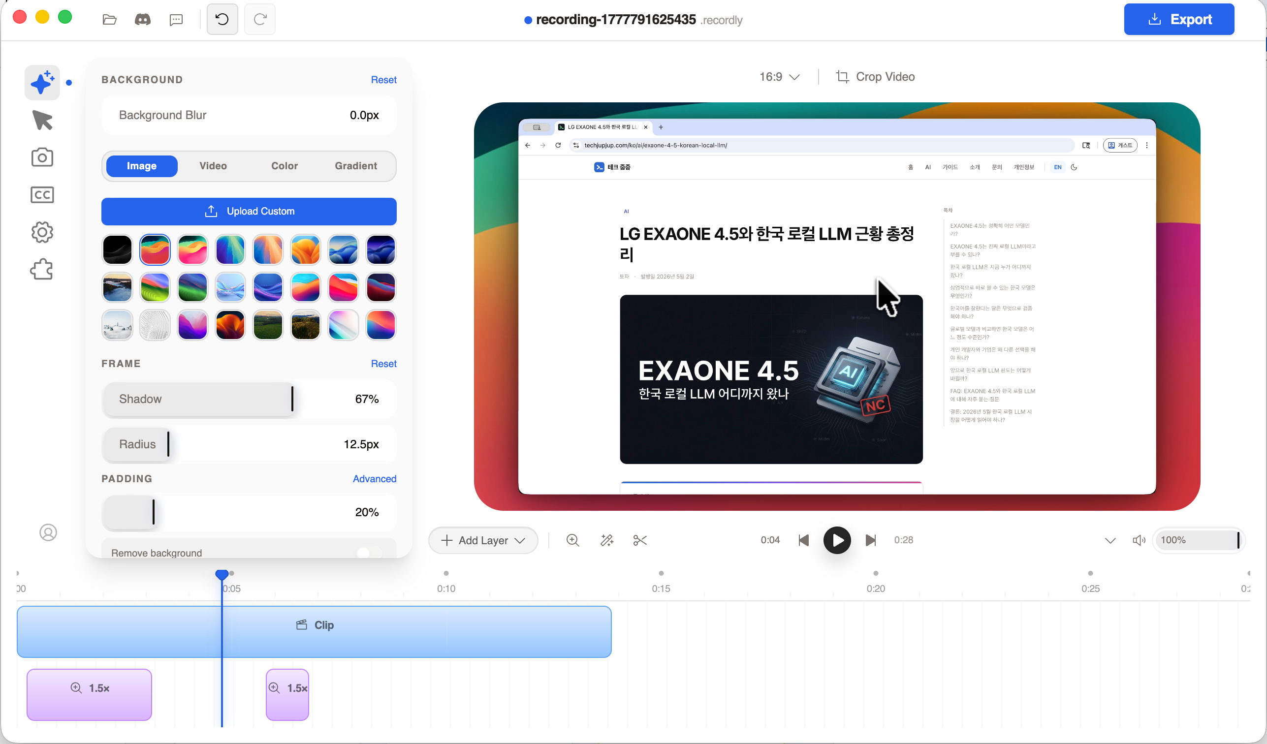Export the recording

(x=1179, y=20)
